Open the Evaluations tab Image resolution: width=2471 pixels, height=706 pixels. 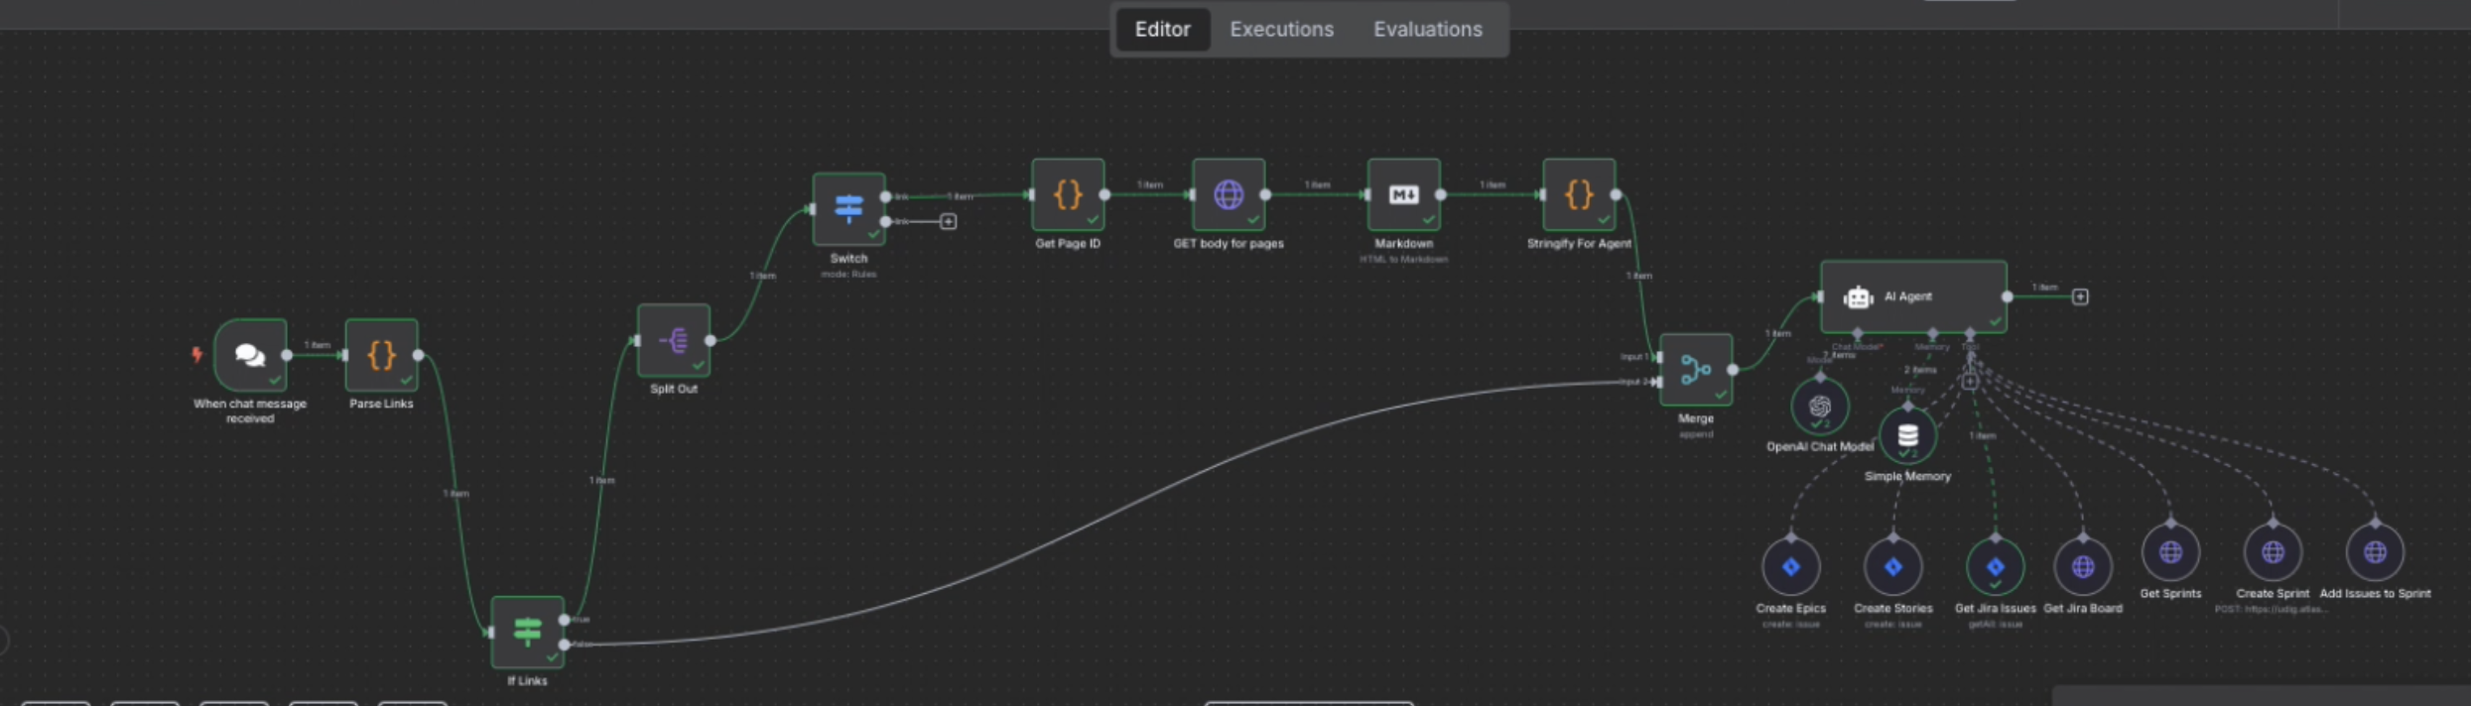pos(1427,30)
